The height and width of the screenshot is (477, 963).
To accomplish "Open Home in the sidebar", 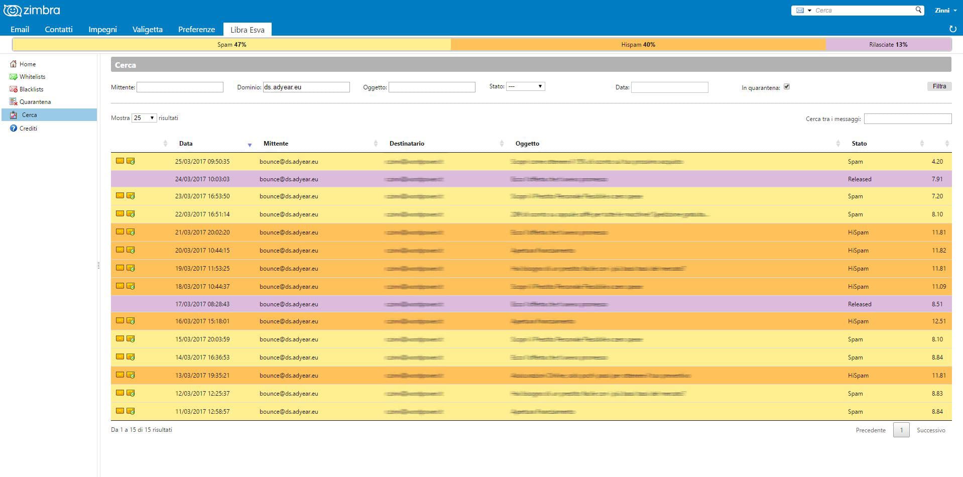I will [x=28, y=64].
